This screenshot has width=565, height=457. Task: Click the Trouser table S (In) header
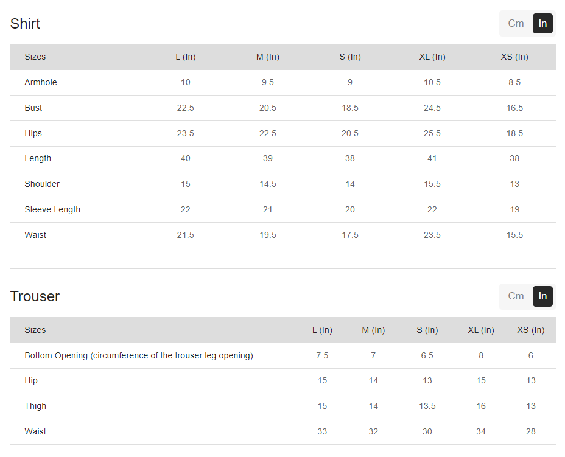pyautogui.click(x=427, y=330)
